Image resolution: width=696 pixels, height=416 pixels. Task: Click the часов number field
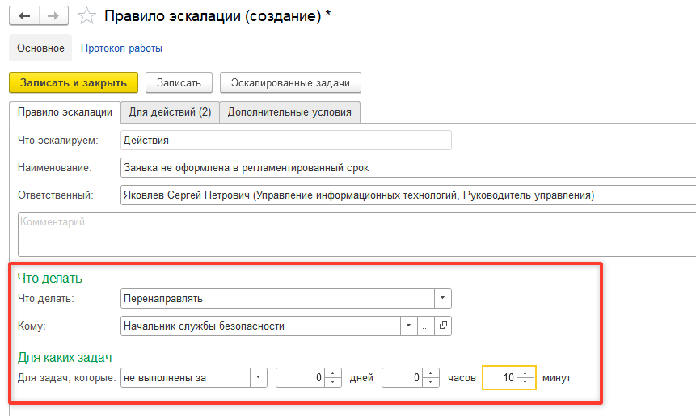[x=402, y=378]
